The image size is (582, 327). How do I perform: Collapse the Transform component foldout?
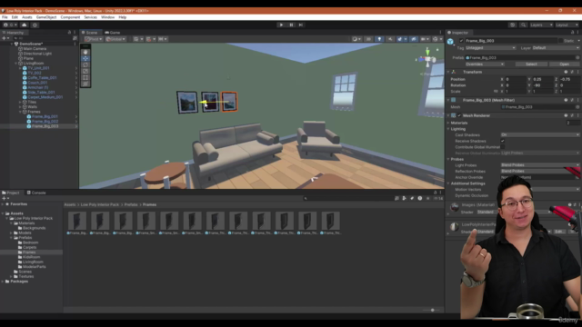click(x=448, y=72)
